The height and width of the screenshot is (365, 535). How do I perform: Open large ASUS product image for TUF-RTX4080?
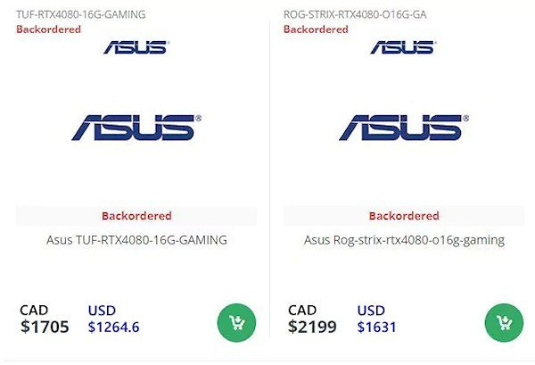click(x=136, y=129)
